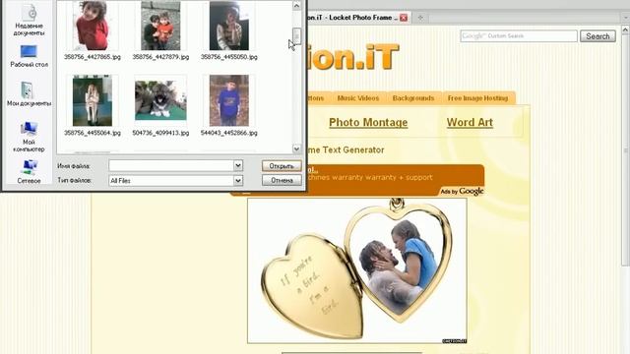Click file list scroll up arrow
630x354 pixels.
(x=296, y=6)
